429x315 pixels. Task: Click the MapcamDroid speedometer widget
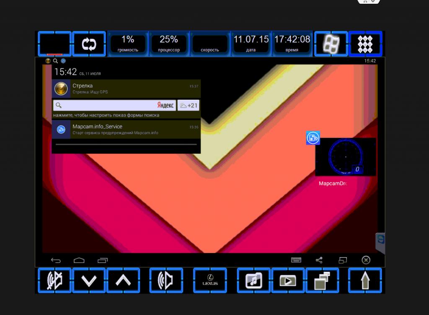coord(345,157)
